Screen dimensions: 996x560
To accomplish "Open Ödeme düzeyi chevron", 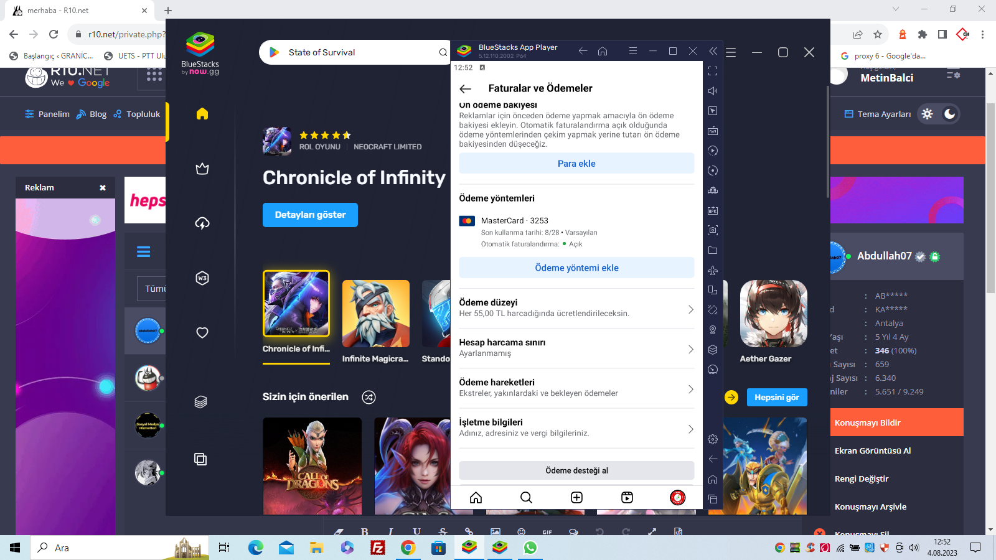I will pyautogui.click(x=690, y=309).
